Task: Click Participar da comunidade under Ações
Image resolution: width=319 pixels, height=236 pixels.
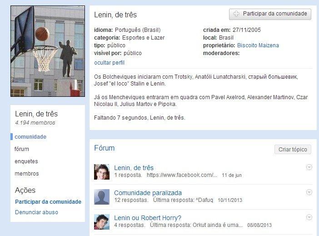Action: coord(48,201)
